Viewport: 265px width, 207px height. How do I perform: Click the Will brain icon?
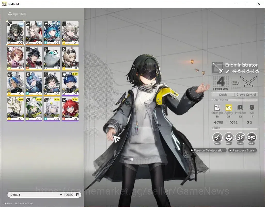(x=252, y=107)
